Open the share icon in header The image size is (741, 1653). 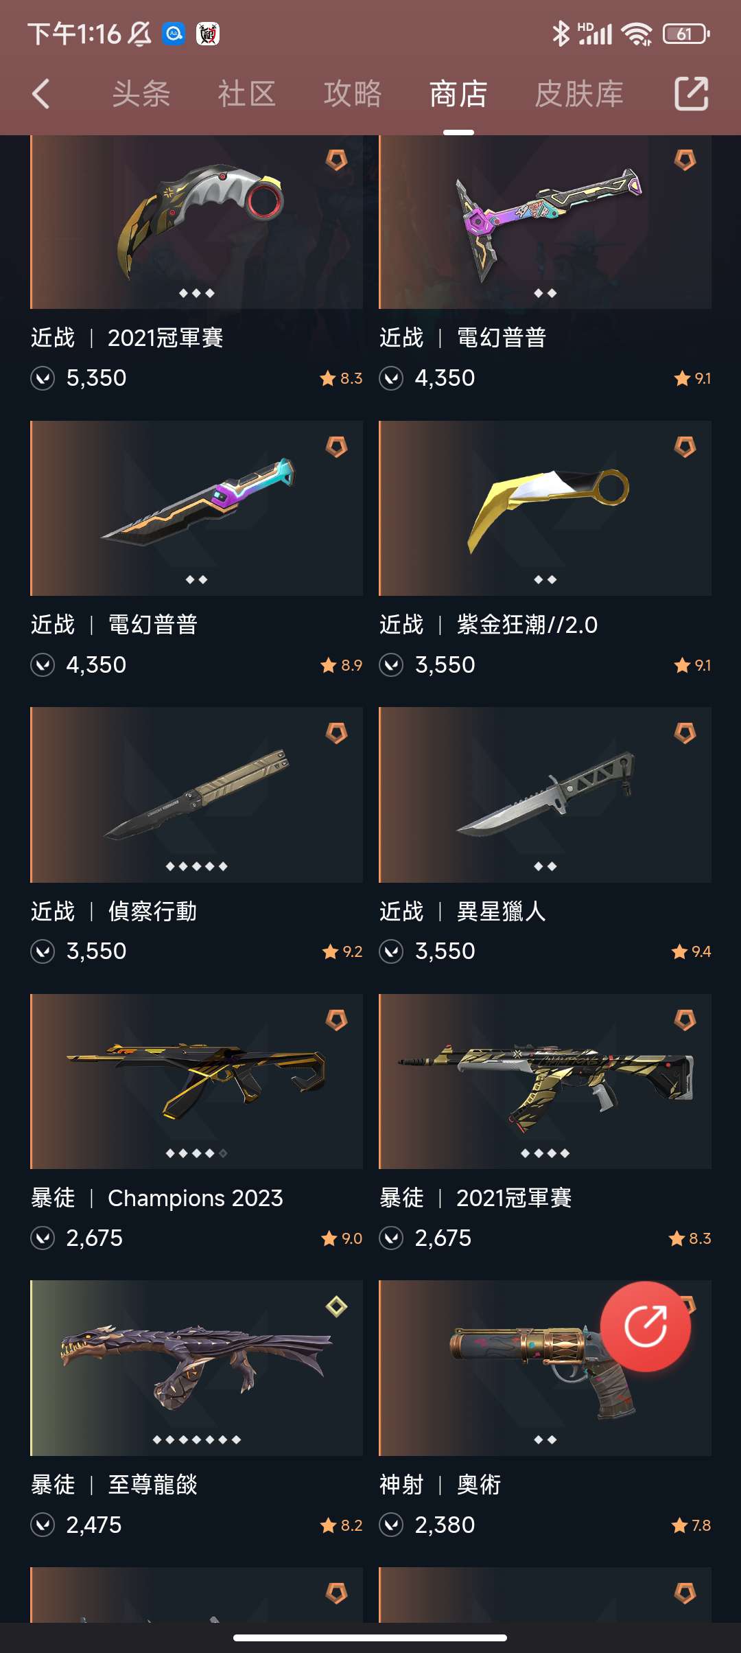692,93
